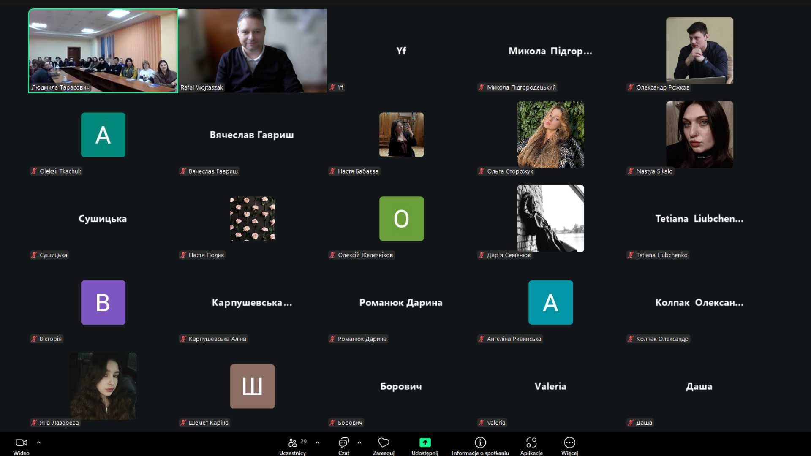Click muted mic icon of Олександр Рожков

pos(631,87)
